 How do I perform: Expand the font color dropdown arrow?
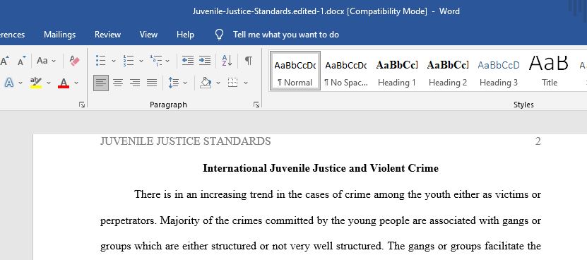(x=76, y=83)
